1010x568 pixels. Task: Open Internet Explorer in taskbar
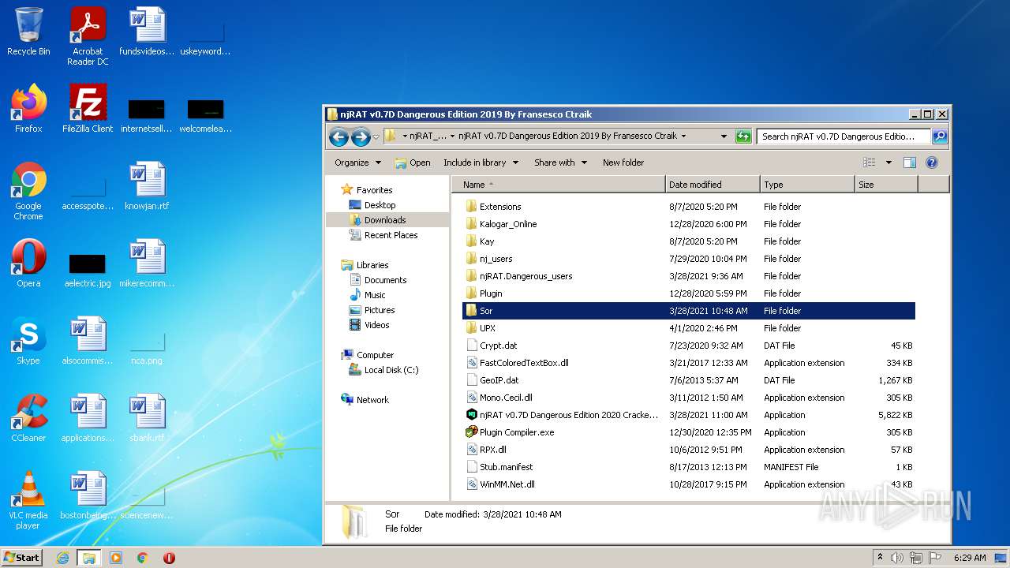point(62,558)
